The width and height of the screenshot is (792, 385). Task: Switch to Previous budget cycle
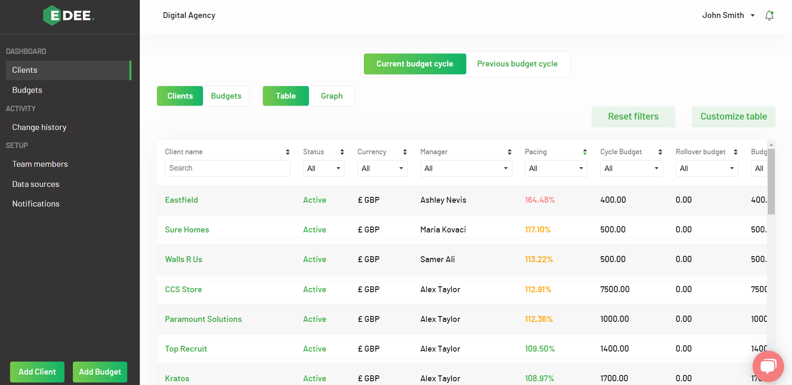coord(517,64)
